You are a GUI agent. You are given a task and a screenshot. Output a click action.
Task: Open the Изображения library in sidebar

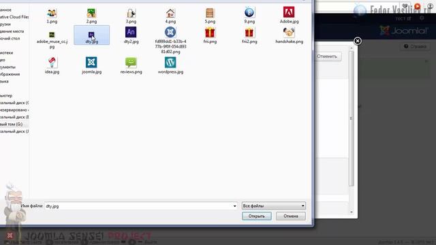(x=10, y=74)
